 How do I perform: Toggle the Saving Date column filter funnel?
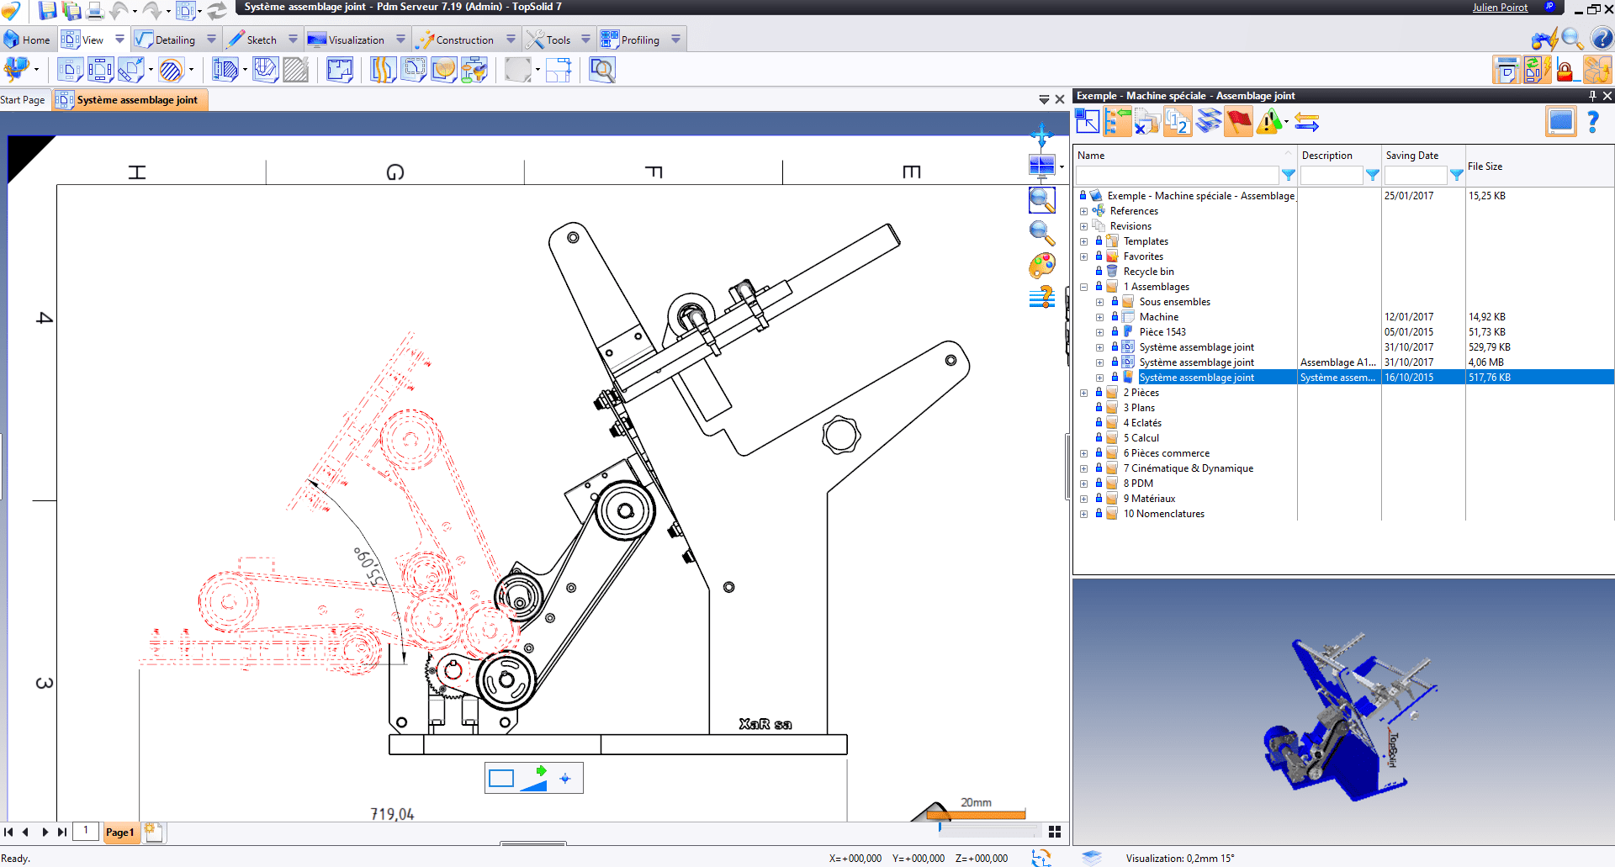pos(1456,175)
